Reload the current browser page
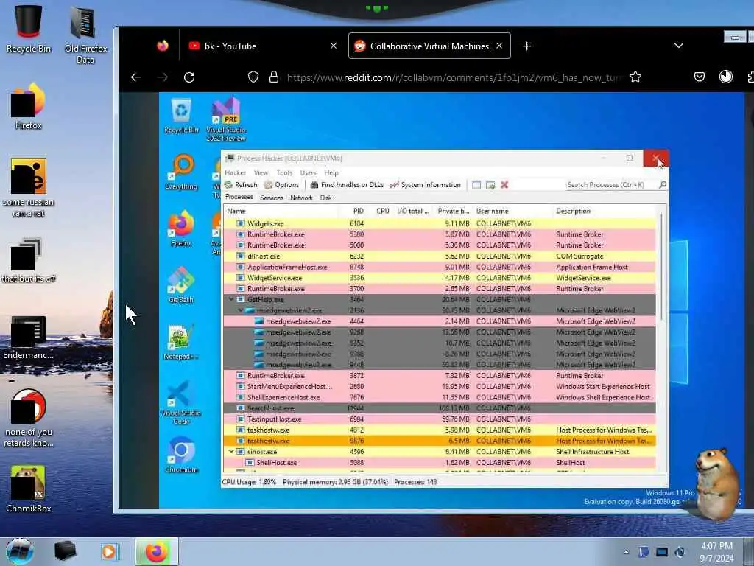 (x=189, y=77)
